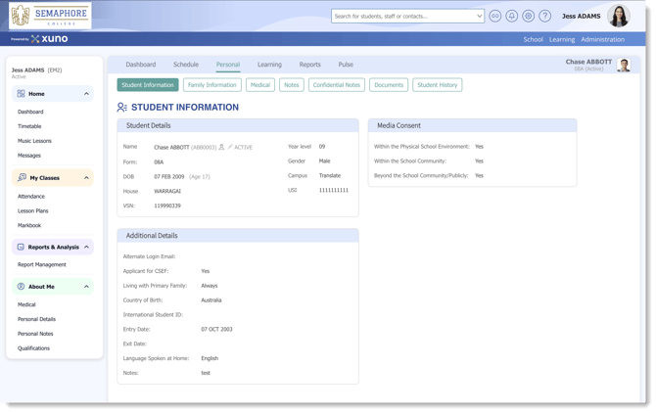Click Chase ABBOTT student photo thumbnail
The image size is (656, 413).
point(624,65)
